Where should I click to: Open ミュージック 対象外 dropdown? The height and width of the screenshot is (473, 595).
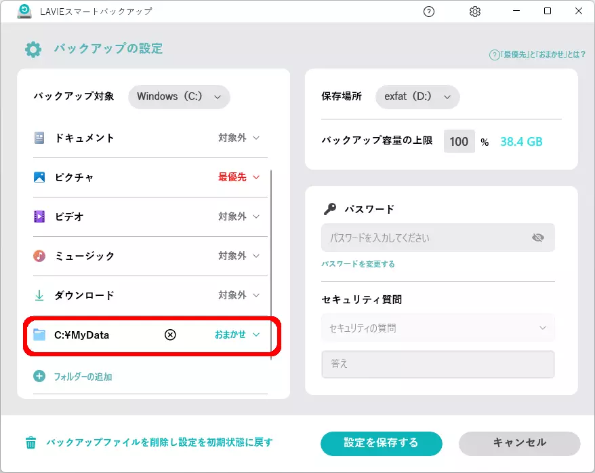(239, 256)
